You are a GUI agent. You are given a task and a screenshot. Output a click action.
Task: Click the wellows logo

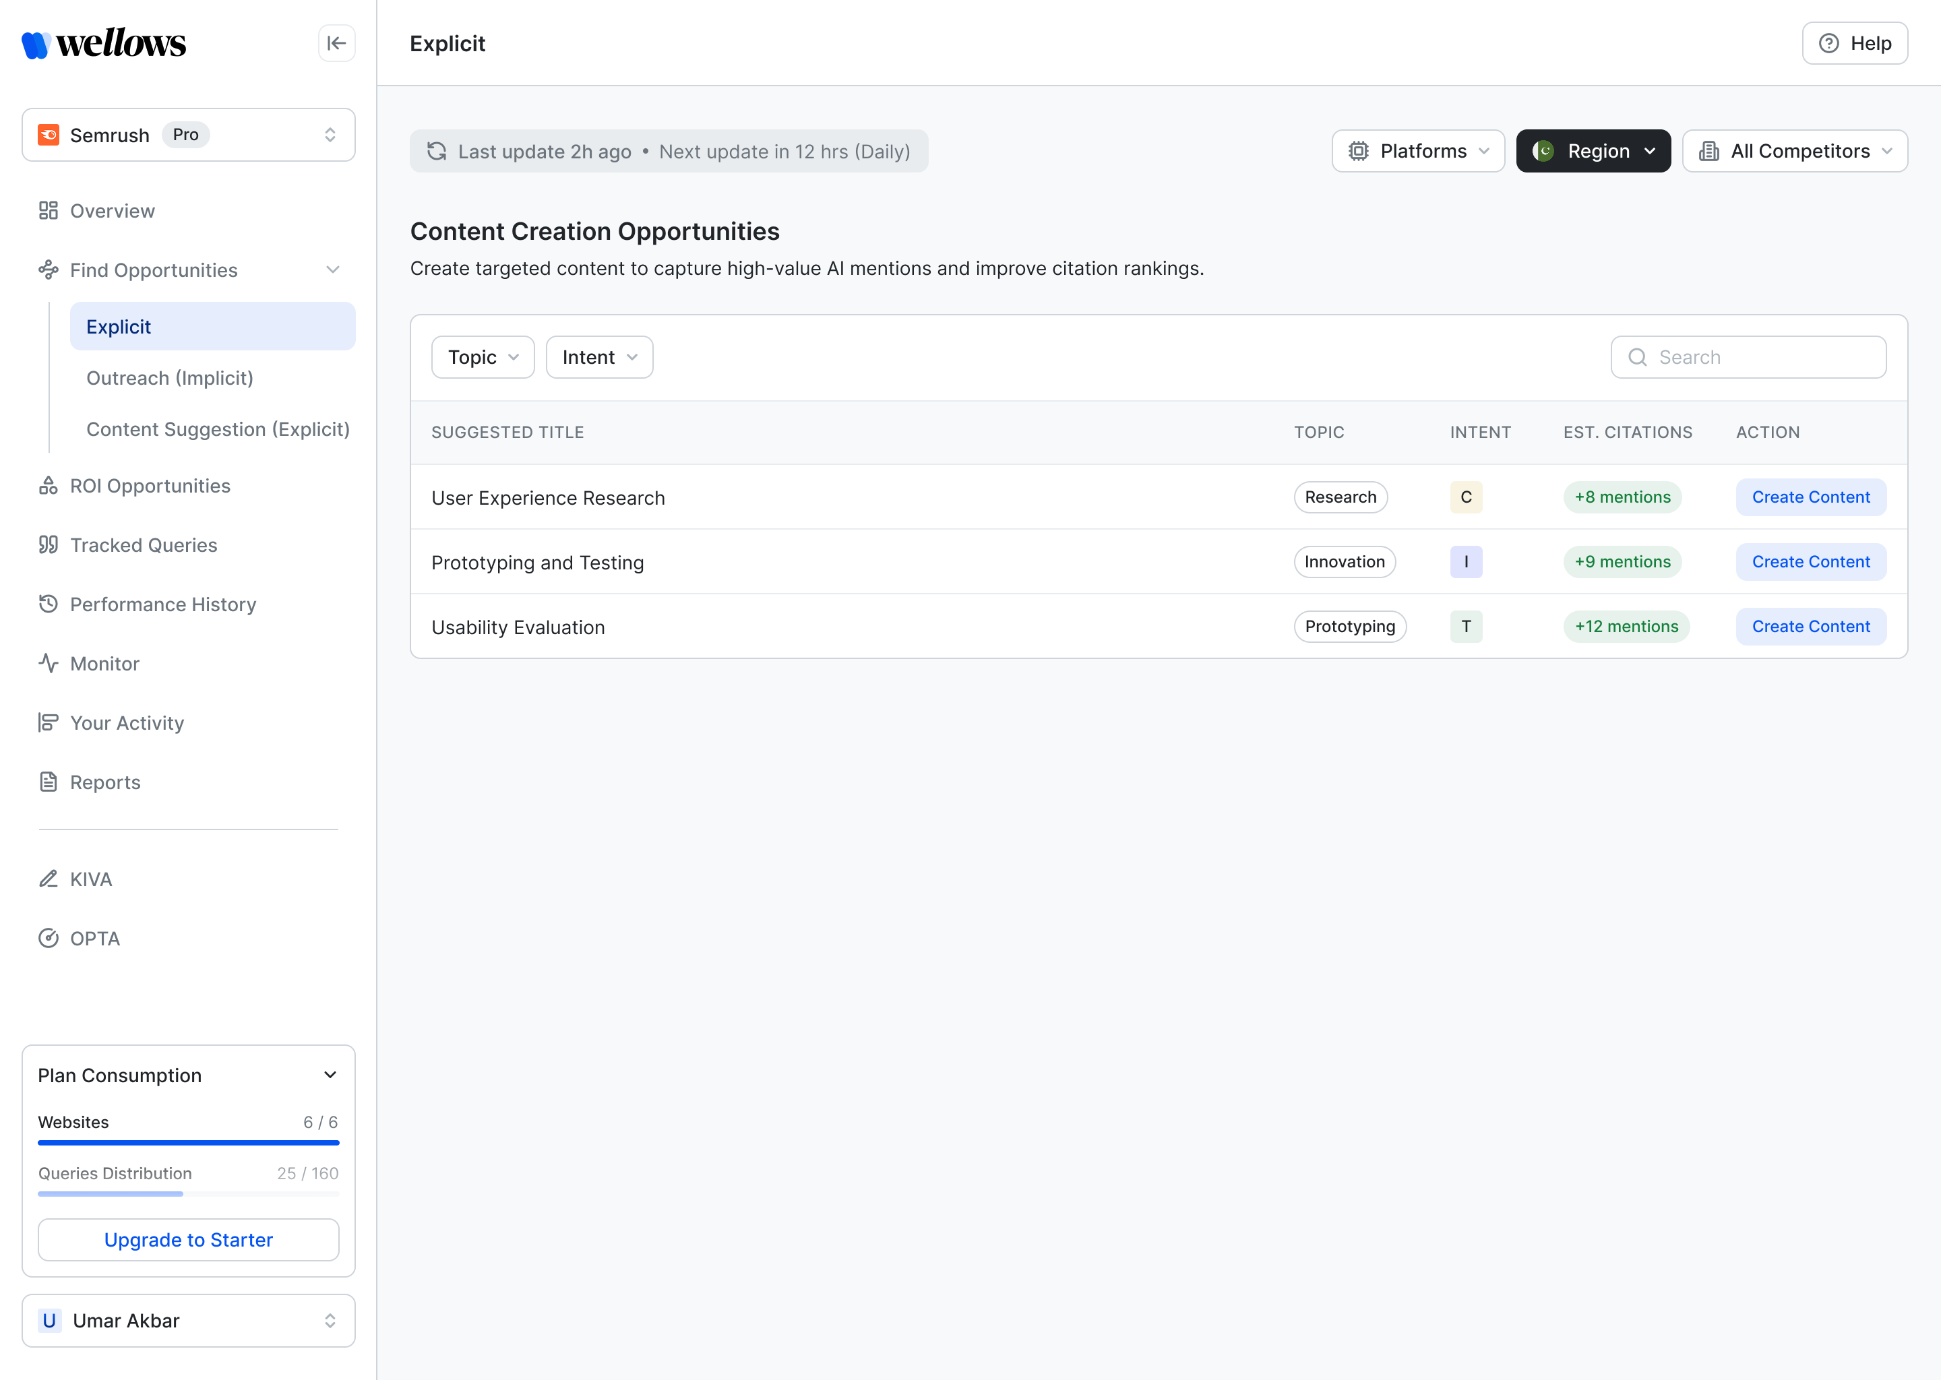coord(104,43)
